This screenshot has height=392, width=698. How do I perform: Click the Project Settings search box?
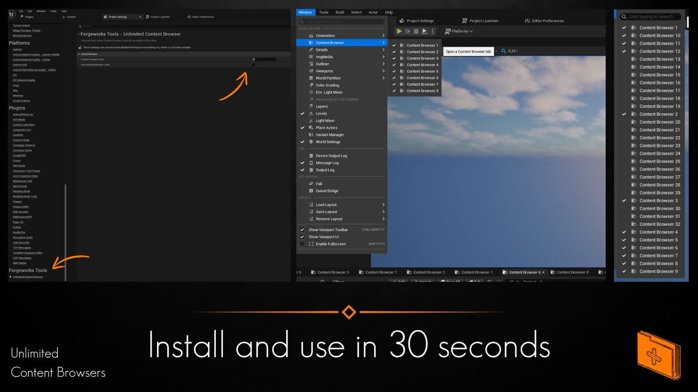tap(183, 26)
